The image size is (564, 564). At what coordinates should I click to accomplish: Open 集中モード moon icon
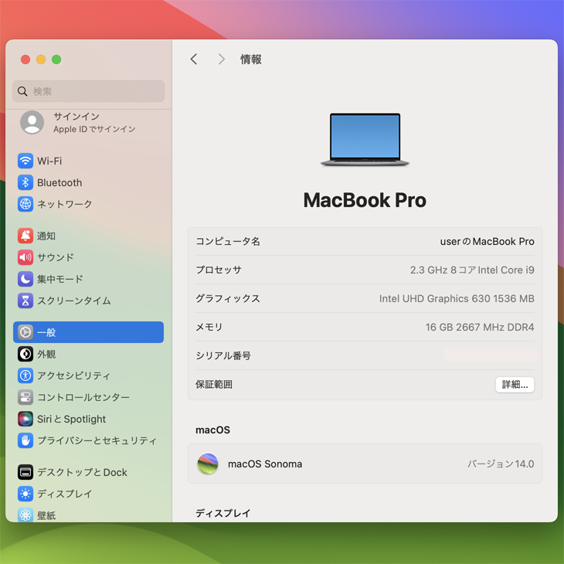pyautogui.click(x=25, y=279)
